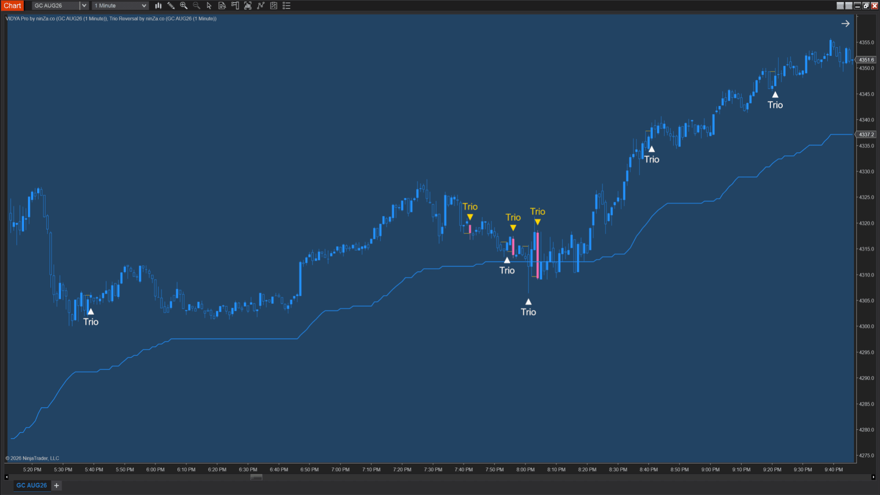This screenshot has height=495, width=880.
Task: Open the Indicators icon
Action: pos(261,5)
